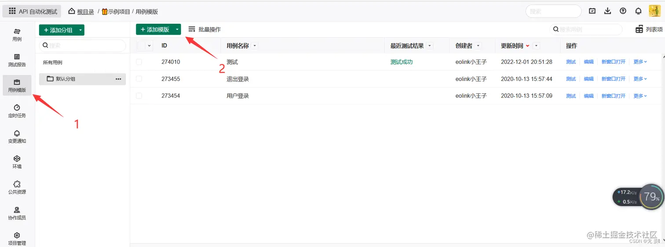Open the 添加模版 dropdown arrow
The image size is (665, 247).
[177, 29]
